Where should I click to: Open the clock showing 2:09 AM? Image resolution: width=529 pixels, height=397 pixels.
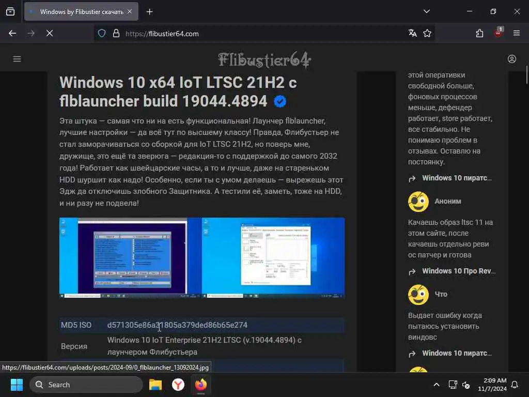tap(492, 385)
